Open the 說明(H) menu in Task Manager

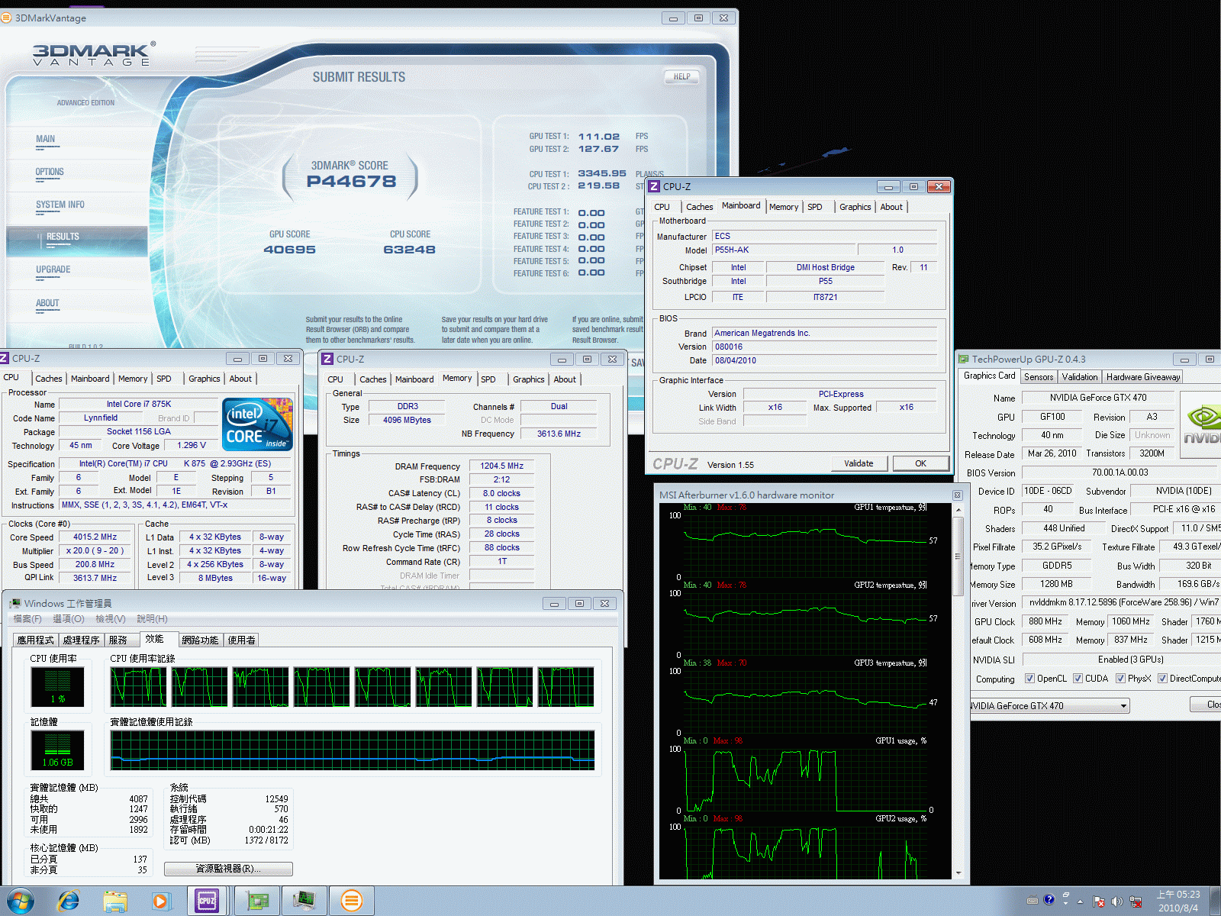pyautogui.click(x=152, y=619)
